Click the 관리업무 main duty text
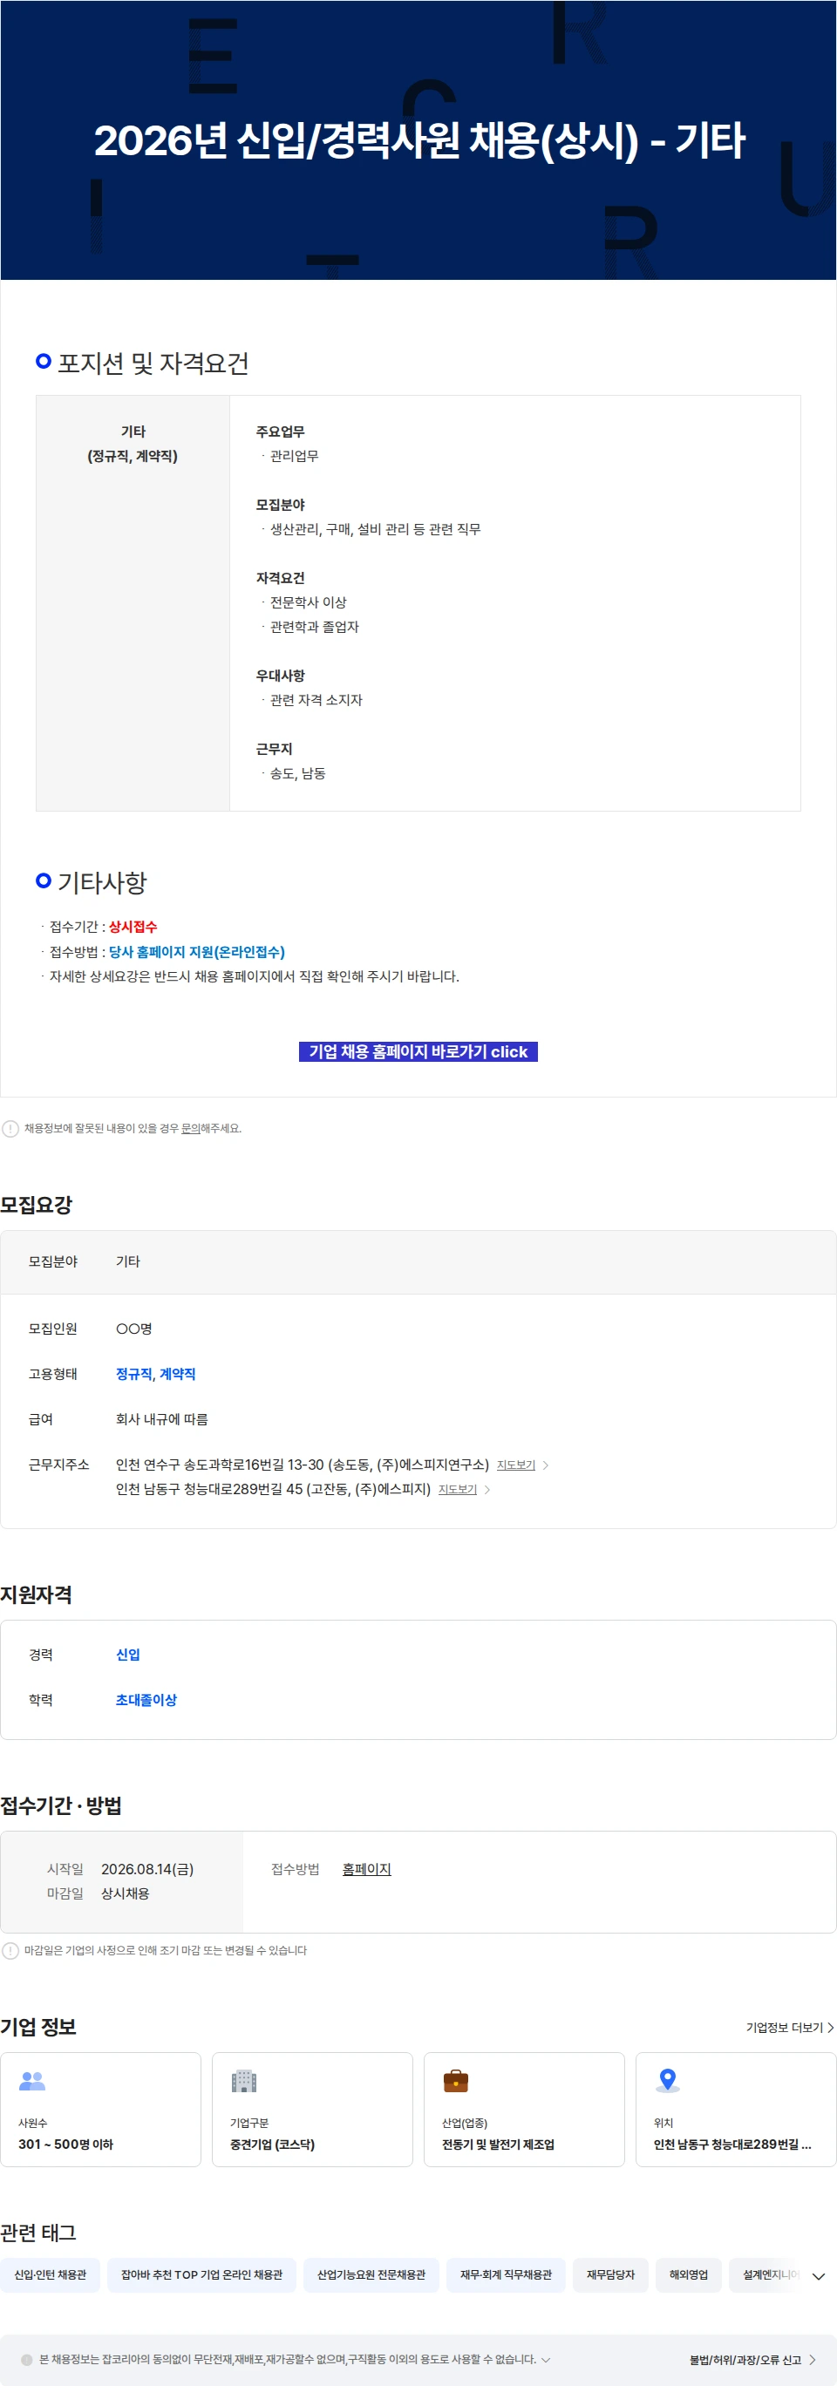The height and width of the screenshot is (2386, 837). [x=295, y=456]
